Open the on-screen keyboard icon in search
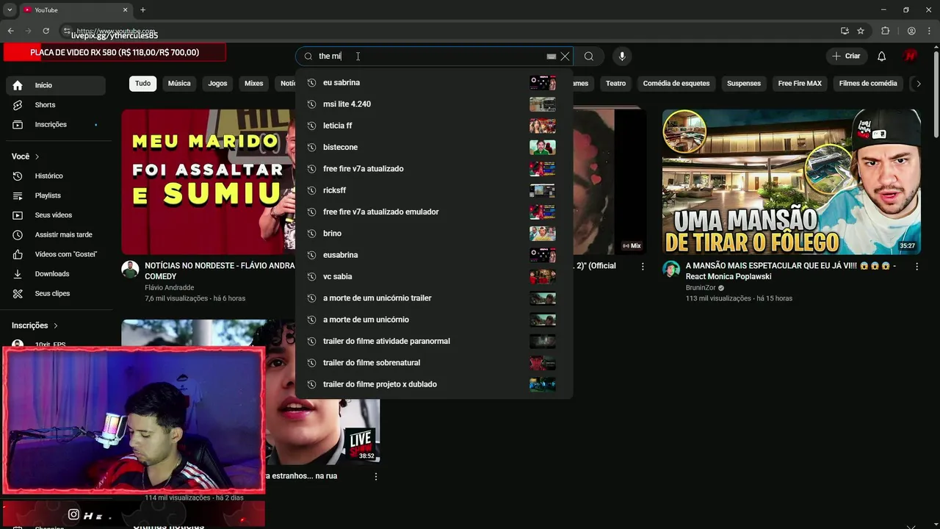940x529 pixels. 551,56
